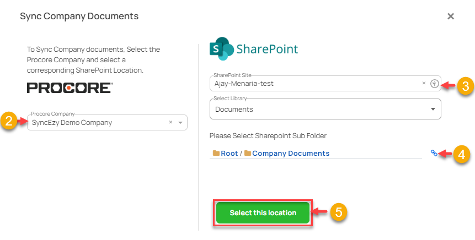Close the Sync Company Documents dialog

click(451, 17)
